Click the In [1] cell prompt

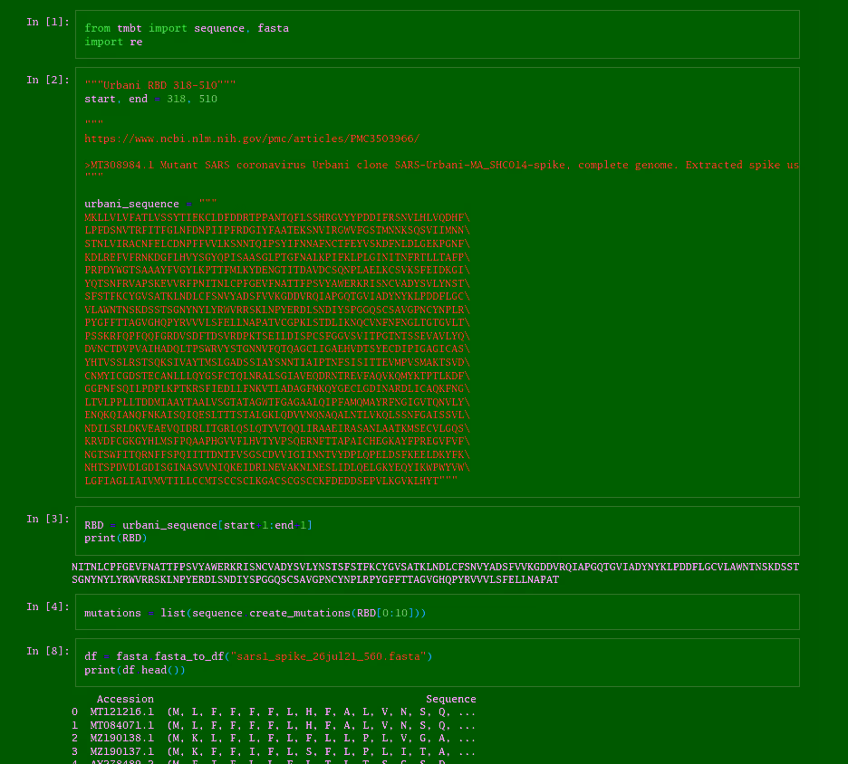tap(47, 22)
